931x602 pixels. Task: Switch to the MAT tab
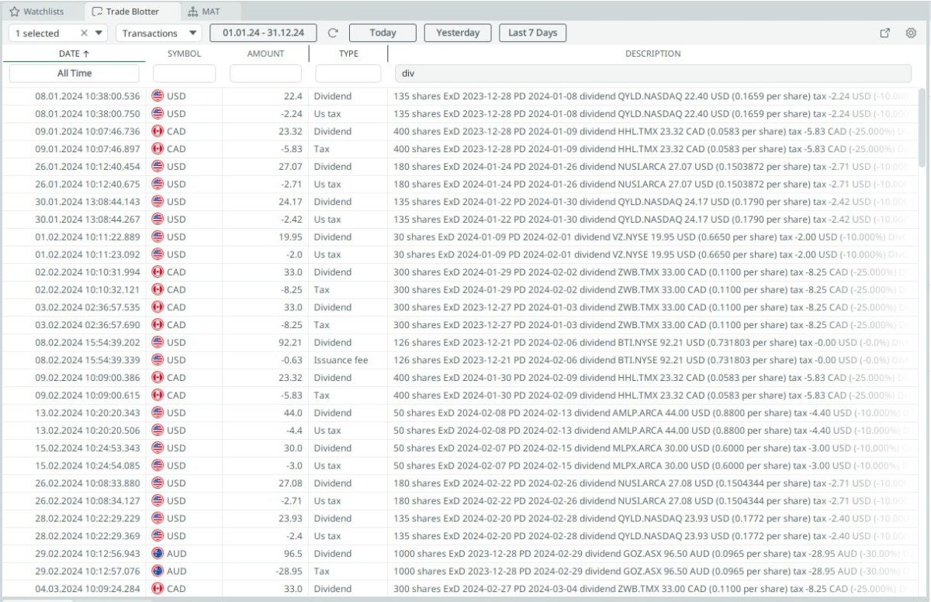pos(210,12)
